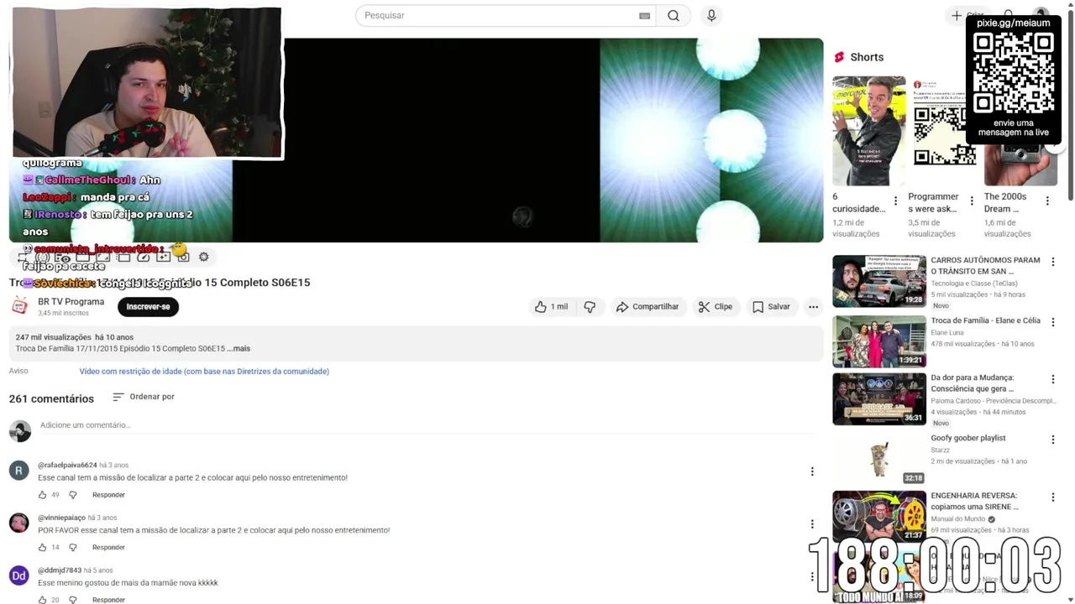The height and width of the screenshot is (604, 1075).
Task: Reply to @vinniepaiaço's comment
Action: pos(108,548)
